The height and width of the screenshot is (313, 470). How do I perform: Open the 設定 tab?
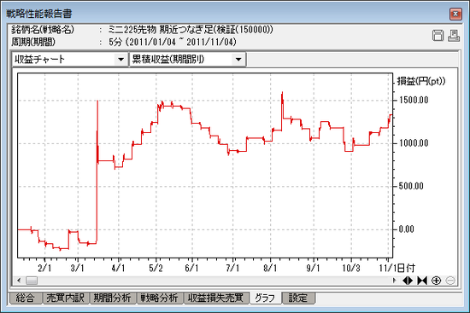(298, 298)
